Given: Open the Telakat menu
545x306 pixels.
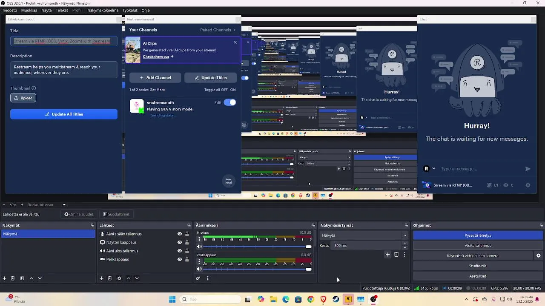Looking at the screenshot, I should click(62, 10).
